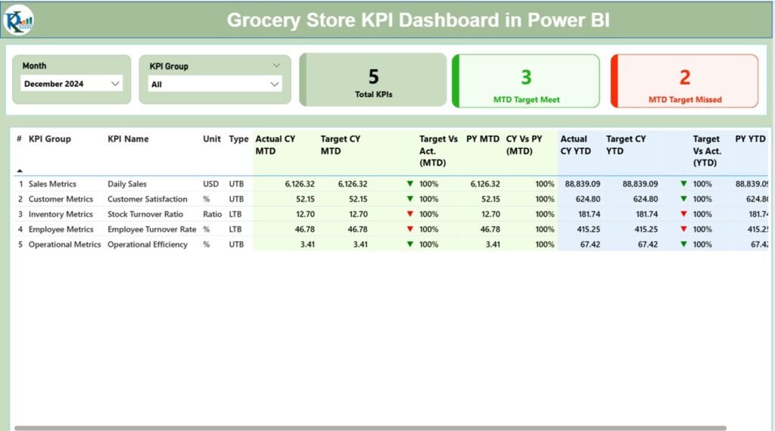775x431 pixels.
Task: Sort by KPI Name column header
Action: point(128,139)
